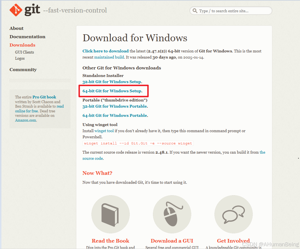This screenshot has height=249, width=300.
Task: Click 'Click here to download' link
Action: (x=106, y=51)
